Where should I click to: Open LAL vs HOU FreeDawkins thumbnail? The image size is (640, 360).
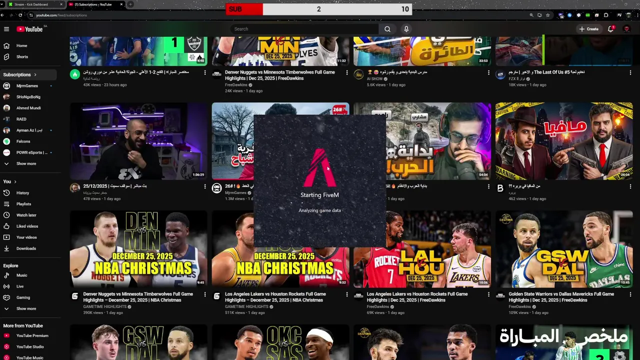click(422, 248)
